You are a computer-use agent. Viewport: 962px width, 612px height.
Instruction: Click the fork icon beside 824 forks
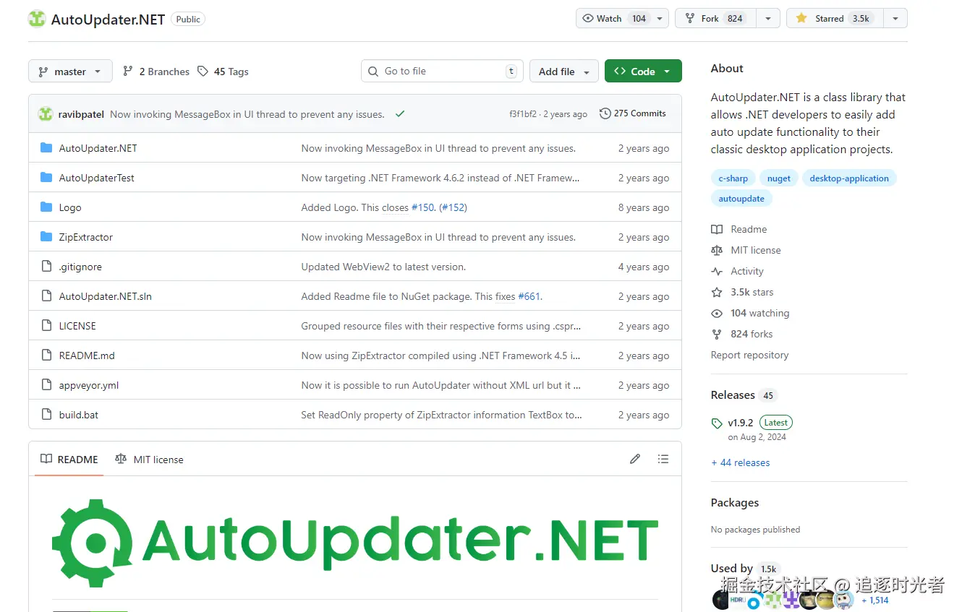717,334
